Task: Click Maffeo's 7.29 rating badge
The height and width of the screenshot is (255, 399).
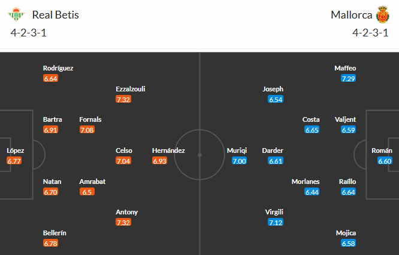Action: 349,78
